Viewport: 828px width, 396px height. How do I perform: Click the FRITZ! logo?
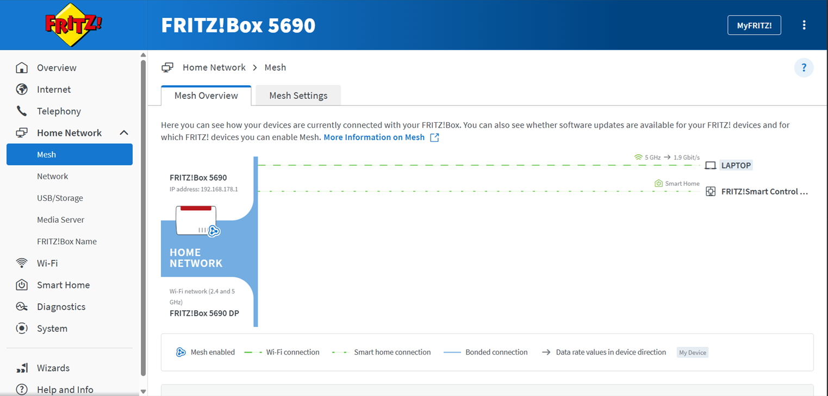[73, 24]
